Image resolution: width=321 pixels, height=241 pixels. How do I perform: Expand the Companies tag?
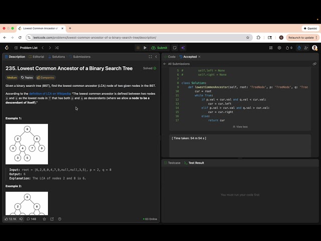[45, 78]
